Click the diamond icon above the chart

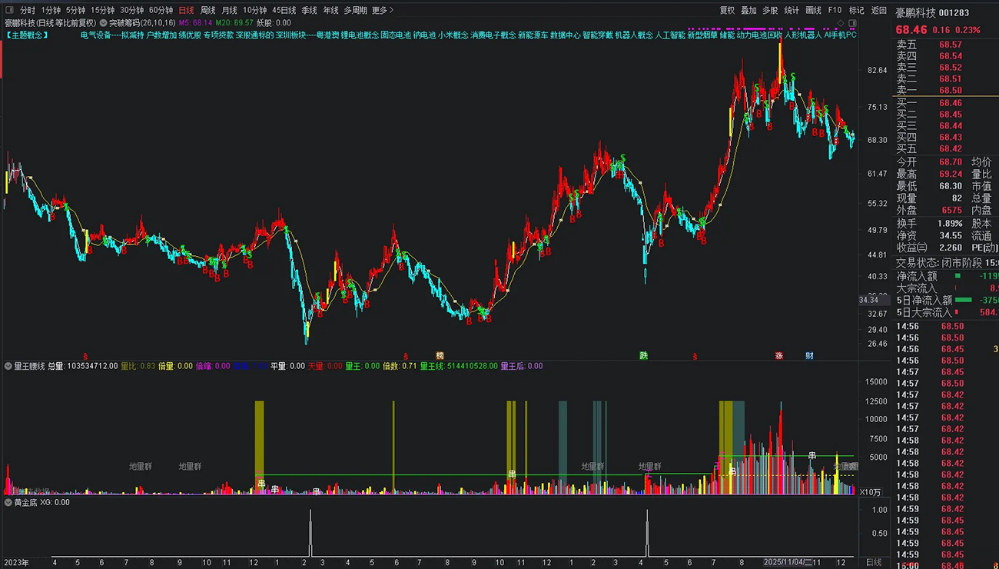841,23
